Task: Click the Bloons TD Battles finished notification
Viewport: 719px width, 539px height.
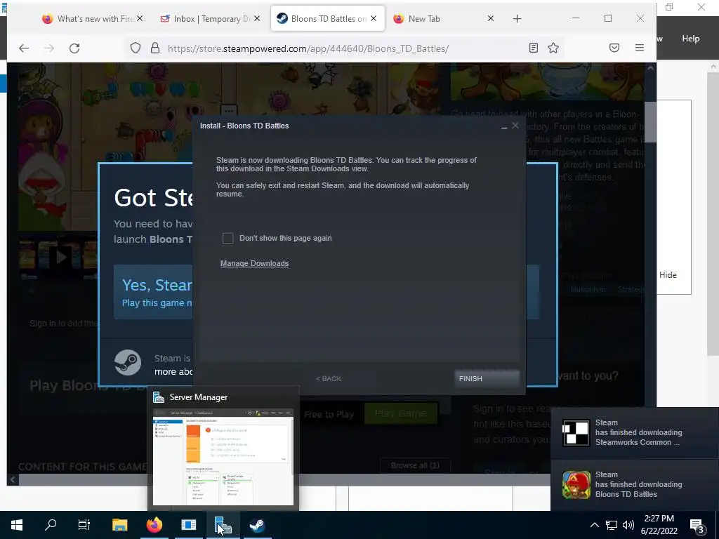Action: (x=635, y=485)
